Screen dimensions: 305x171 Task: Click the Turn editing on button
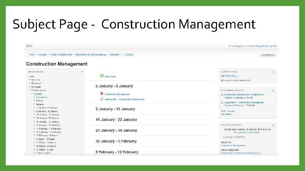click(x=267, y=55)
